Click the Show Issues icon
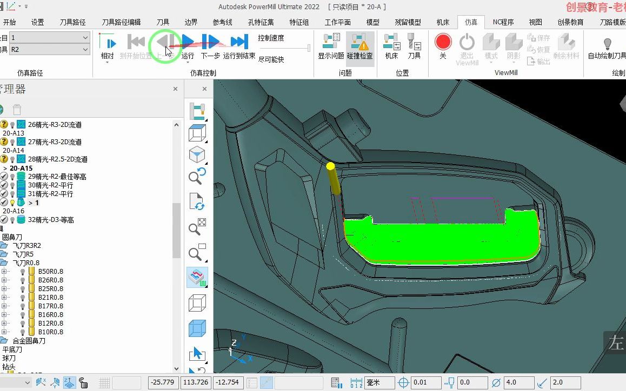Screen dimensions: 626x391 click(x=331, y=42)
